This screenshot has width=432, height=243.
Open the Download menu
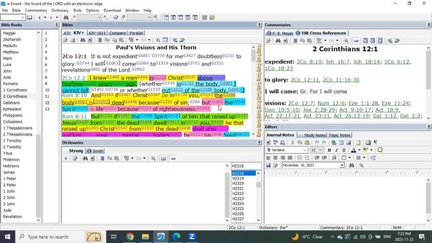(x=112, y=11)
